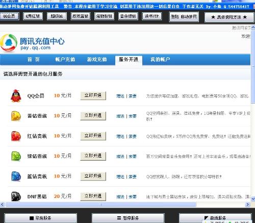The height and width of the screenshot is (223, 255).
Task: Click the green diamond icon for 绿钻贵族
Action: (16, 156)
